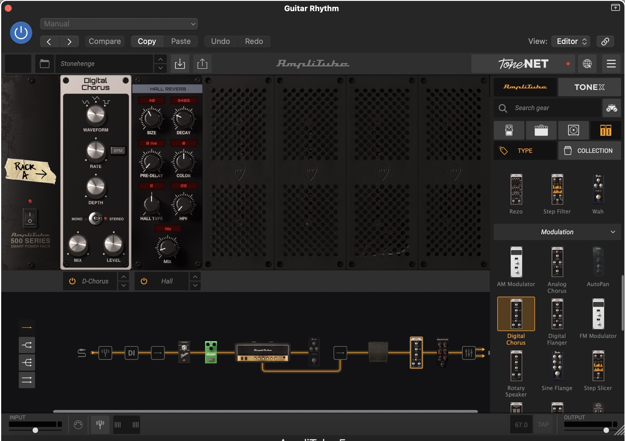Click the save preset download icon
Viewport: 625px width, 441px height.
click(180, 64)
